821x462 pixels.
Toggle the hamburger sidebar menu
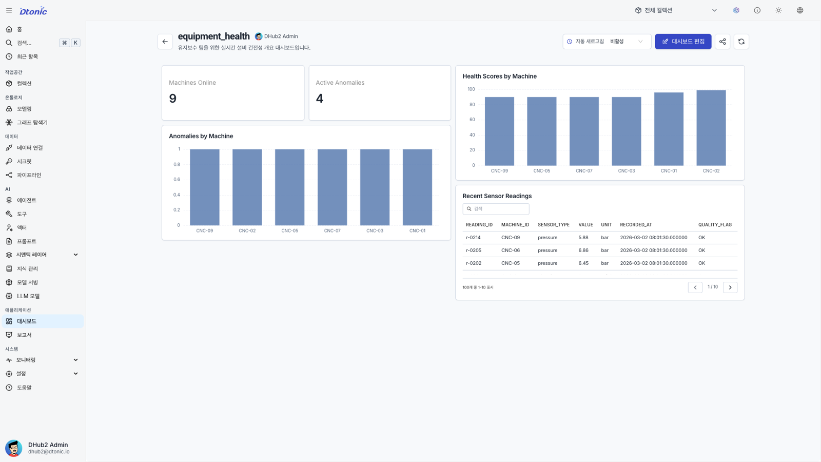pyautogui.click(x=9, y=10)
